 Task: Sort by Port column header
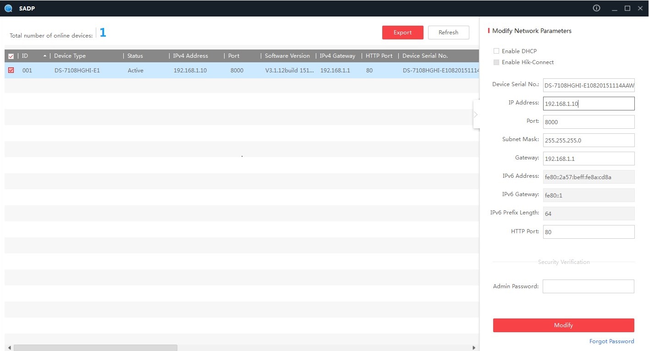click(x=234, y=56)
